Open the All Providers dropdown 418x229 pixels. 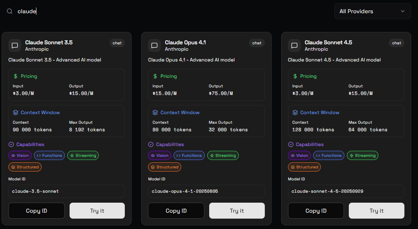[372, 11]
